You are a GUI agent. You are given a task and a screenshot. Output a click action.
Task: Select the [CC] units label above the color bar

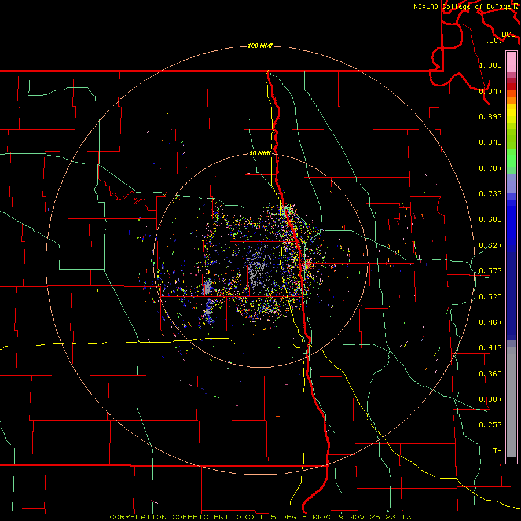coord(494,40)
